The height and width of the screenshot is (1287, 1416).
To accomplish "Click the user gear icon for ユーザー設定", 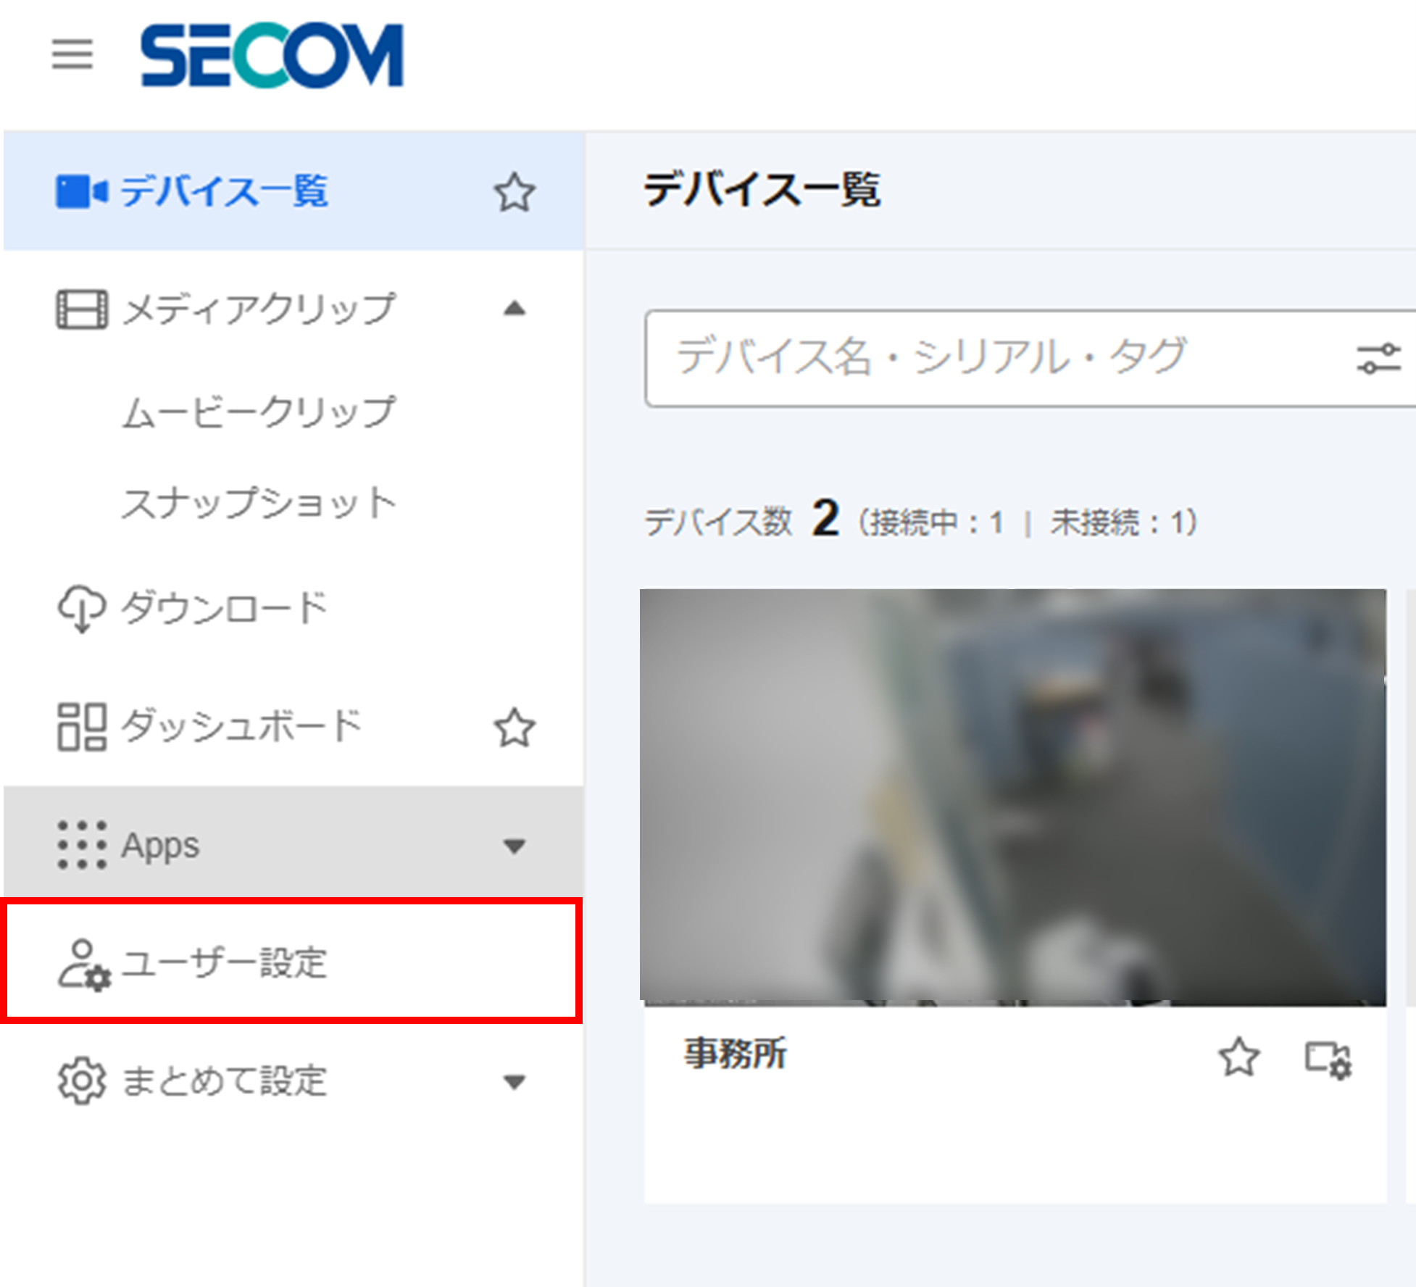I will pos(84,965).
